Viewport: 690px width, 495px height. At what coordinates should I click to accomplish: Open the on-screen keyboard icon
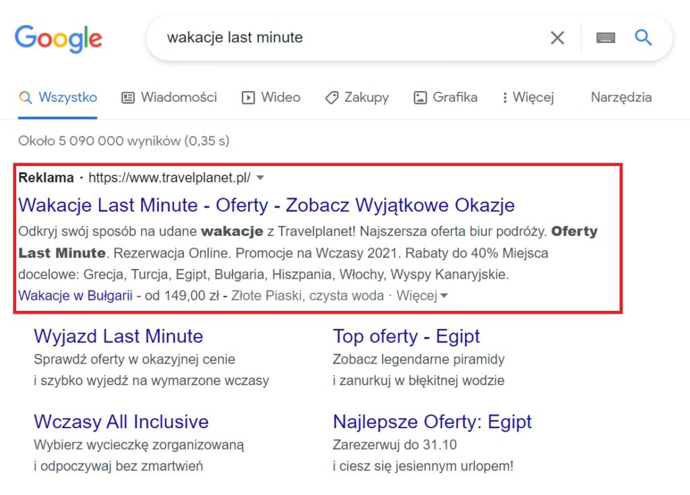click(x=606, y=38)
